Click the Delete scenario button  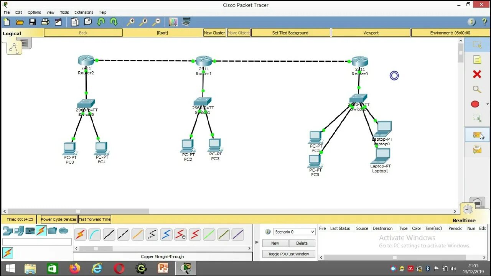click(302, 243)
